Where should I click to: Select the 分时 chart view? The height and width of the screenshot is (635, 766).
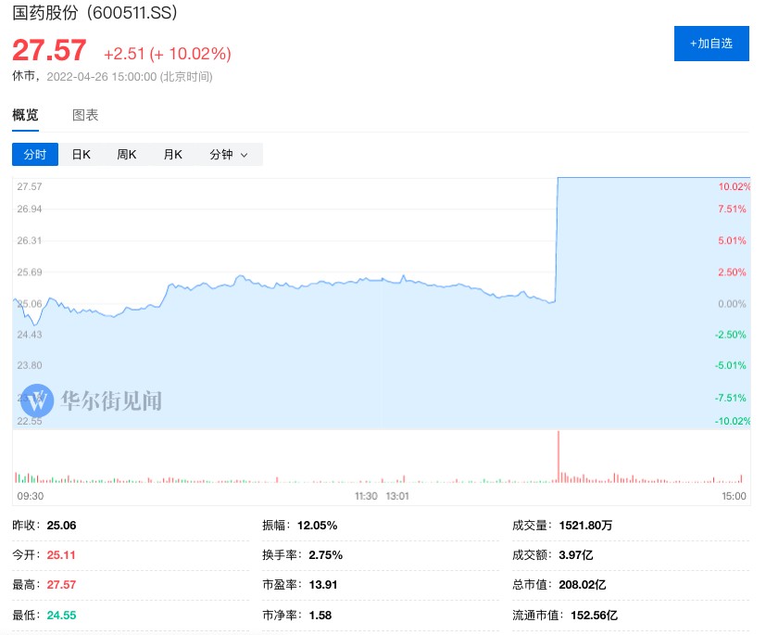coord(35,155)
